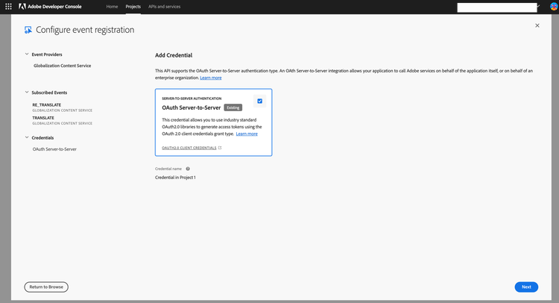The image size is (559, 303).
Task: Open the user profile avatar
Action: click(x=554, y=7)
